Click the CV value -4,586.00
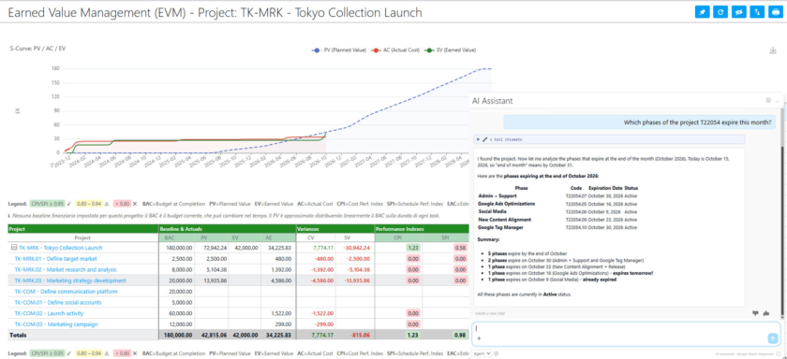 [321, 280]
